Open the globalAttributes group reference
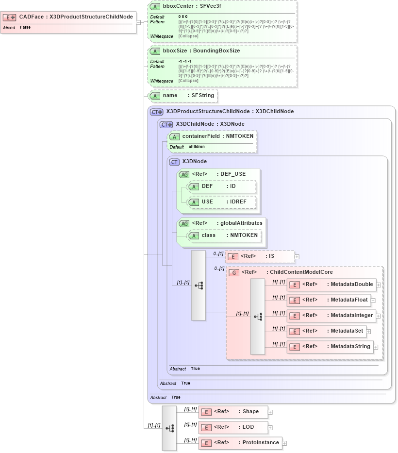 [x=241, y=223]
